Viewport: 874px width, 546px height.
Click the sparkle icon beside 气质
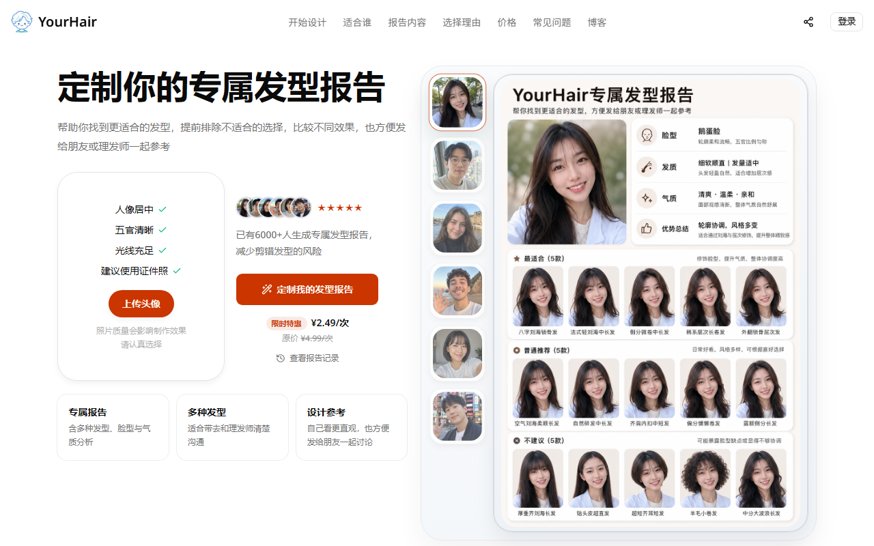point(646,198)
